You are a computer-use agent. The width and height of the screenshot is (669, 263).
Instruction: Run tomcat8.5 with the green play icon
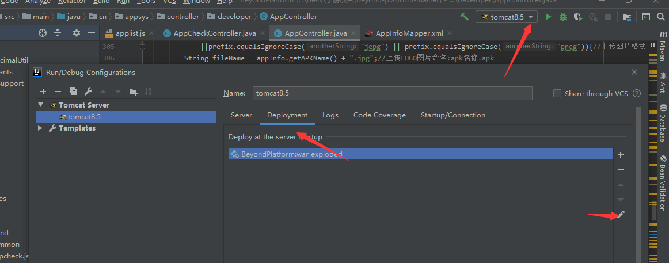(x=549, y=17)
